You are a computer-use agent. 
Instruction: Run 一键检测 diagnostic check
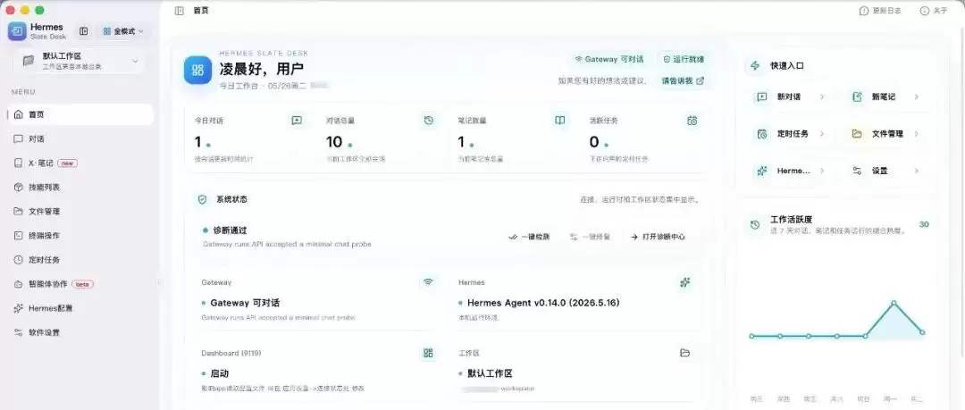(x=529, y=237)
